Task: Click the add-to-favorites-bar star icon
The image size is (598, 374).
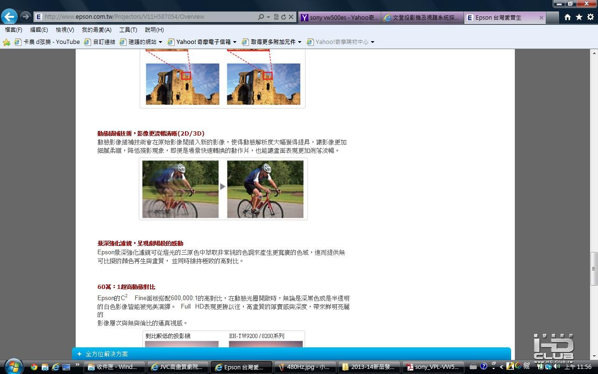Action: click(x=7, y=42)
